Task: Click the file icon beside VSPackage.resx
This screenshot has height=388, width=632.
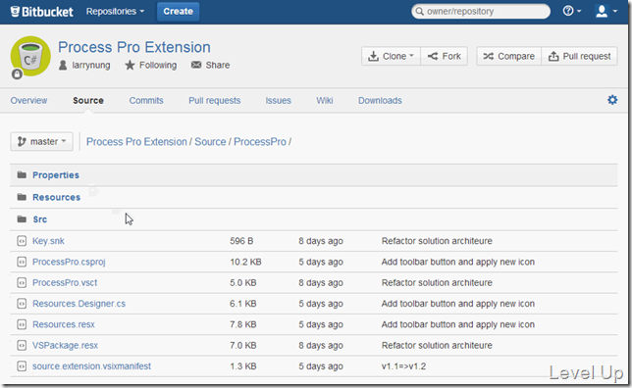Action: (x=22, y=345)
